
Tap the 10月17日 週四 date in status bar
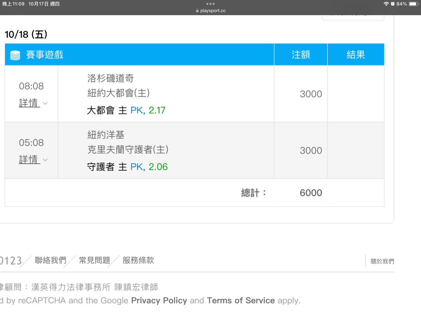[x=44, y=4]
